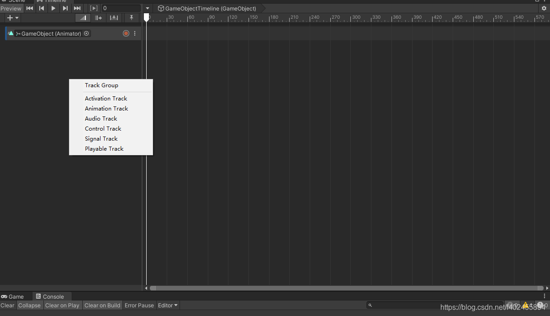Switch to the Game tab

click(x=14, y=296)
